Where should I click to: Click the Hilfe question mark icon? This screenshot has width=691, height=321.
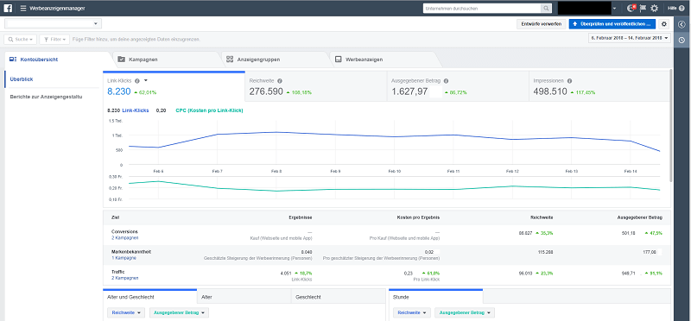682,8
